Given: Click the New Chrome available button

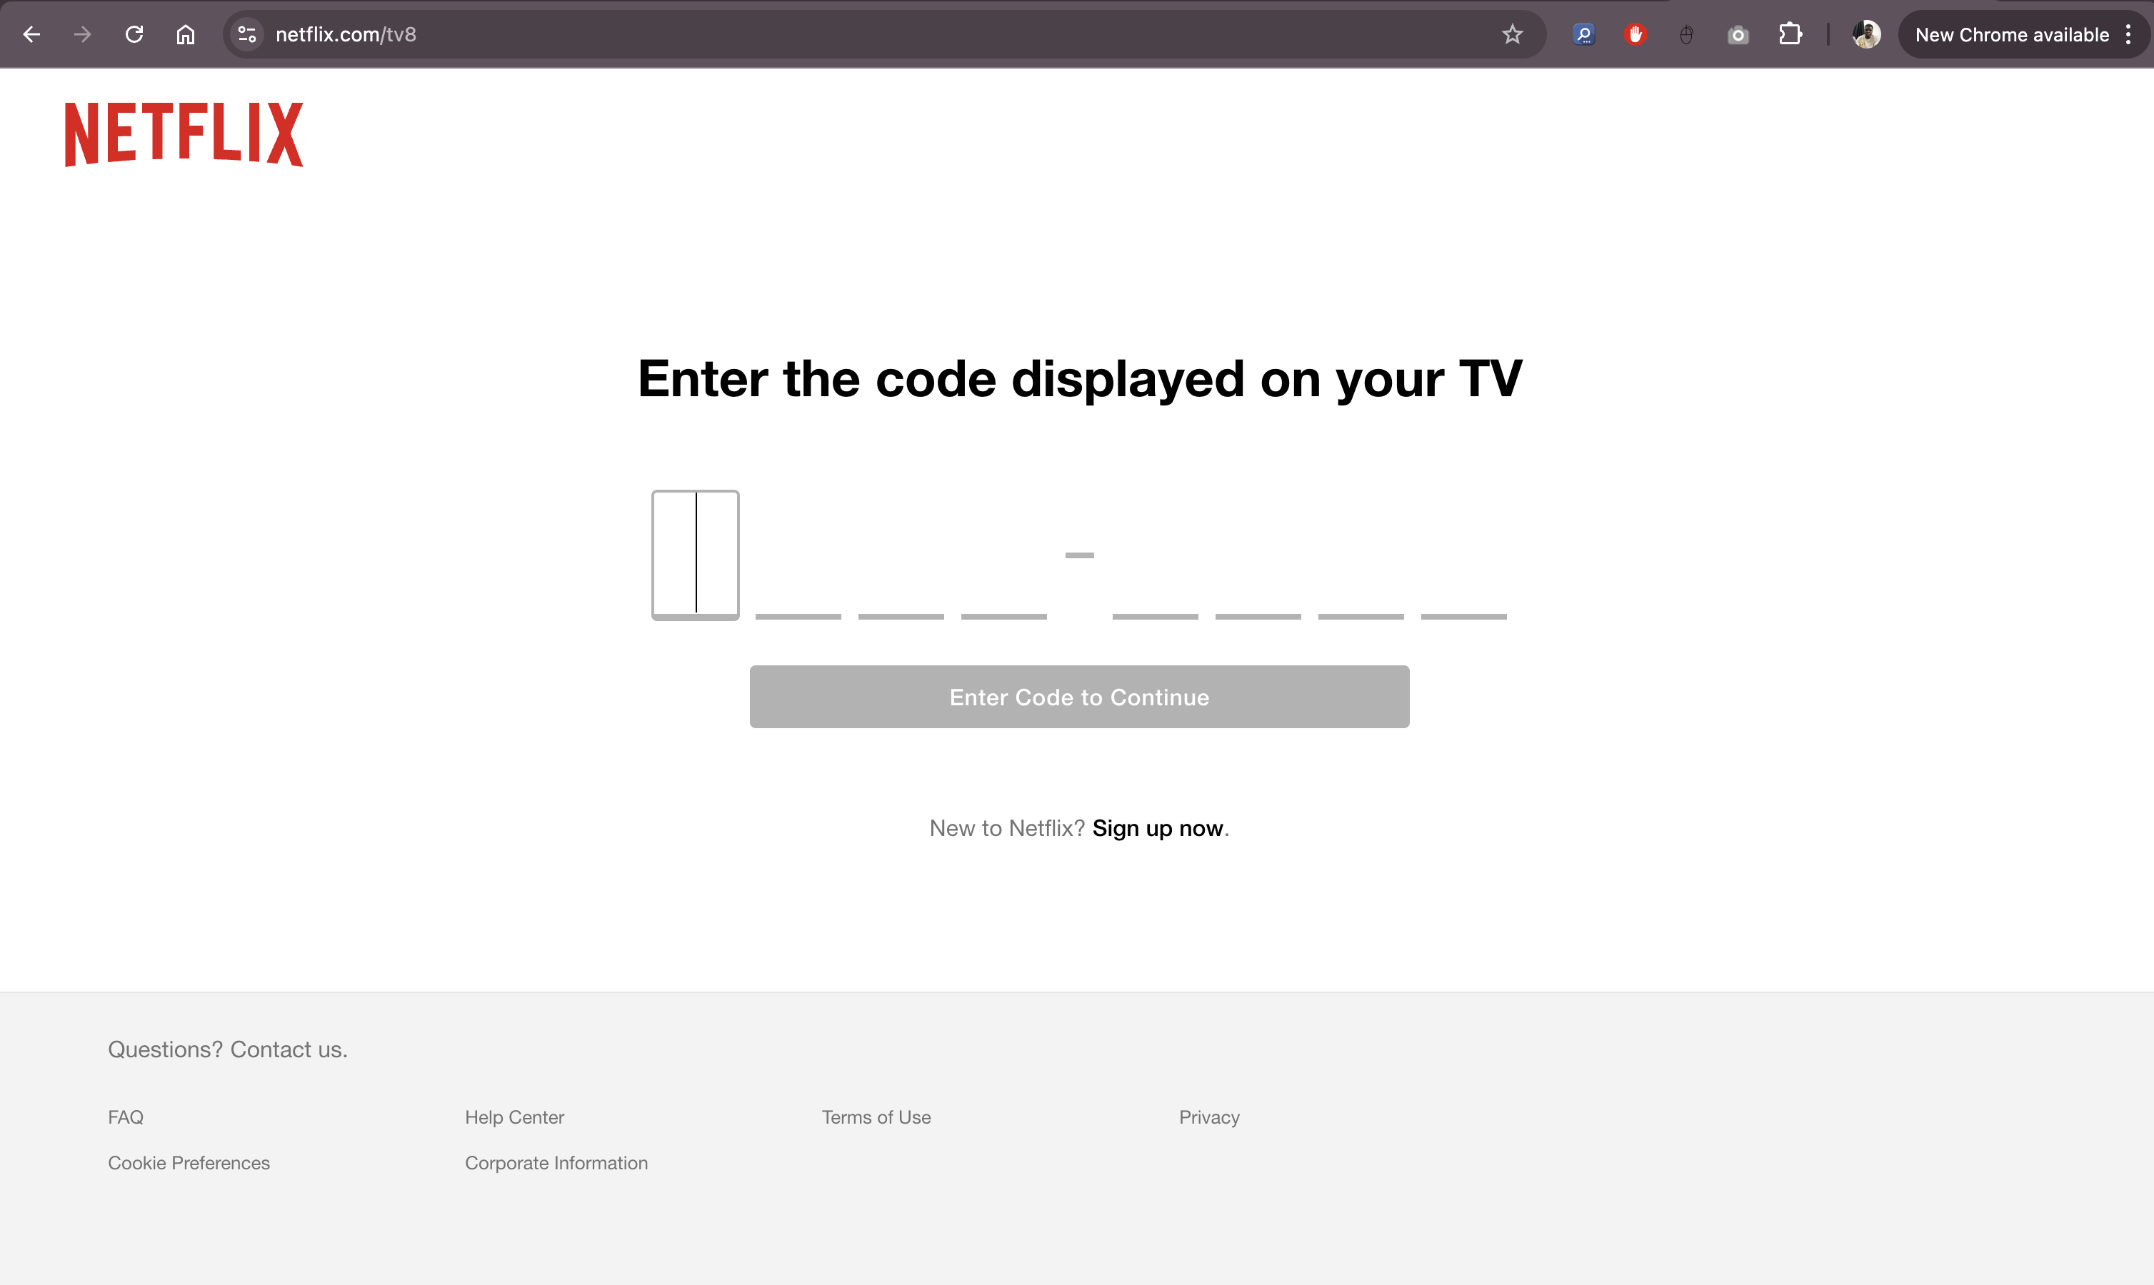Looking at the screenshot, I should (2011, 35).
